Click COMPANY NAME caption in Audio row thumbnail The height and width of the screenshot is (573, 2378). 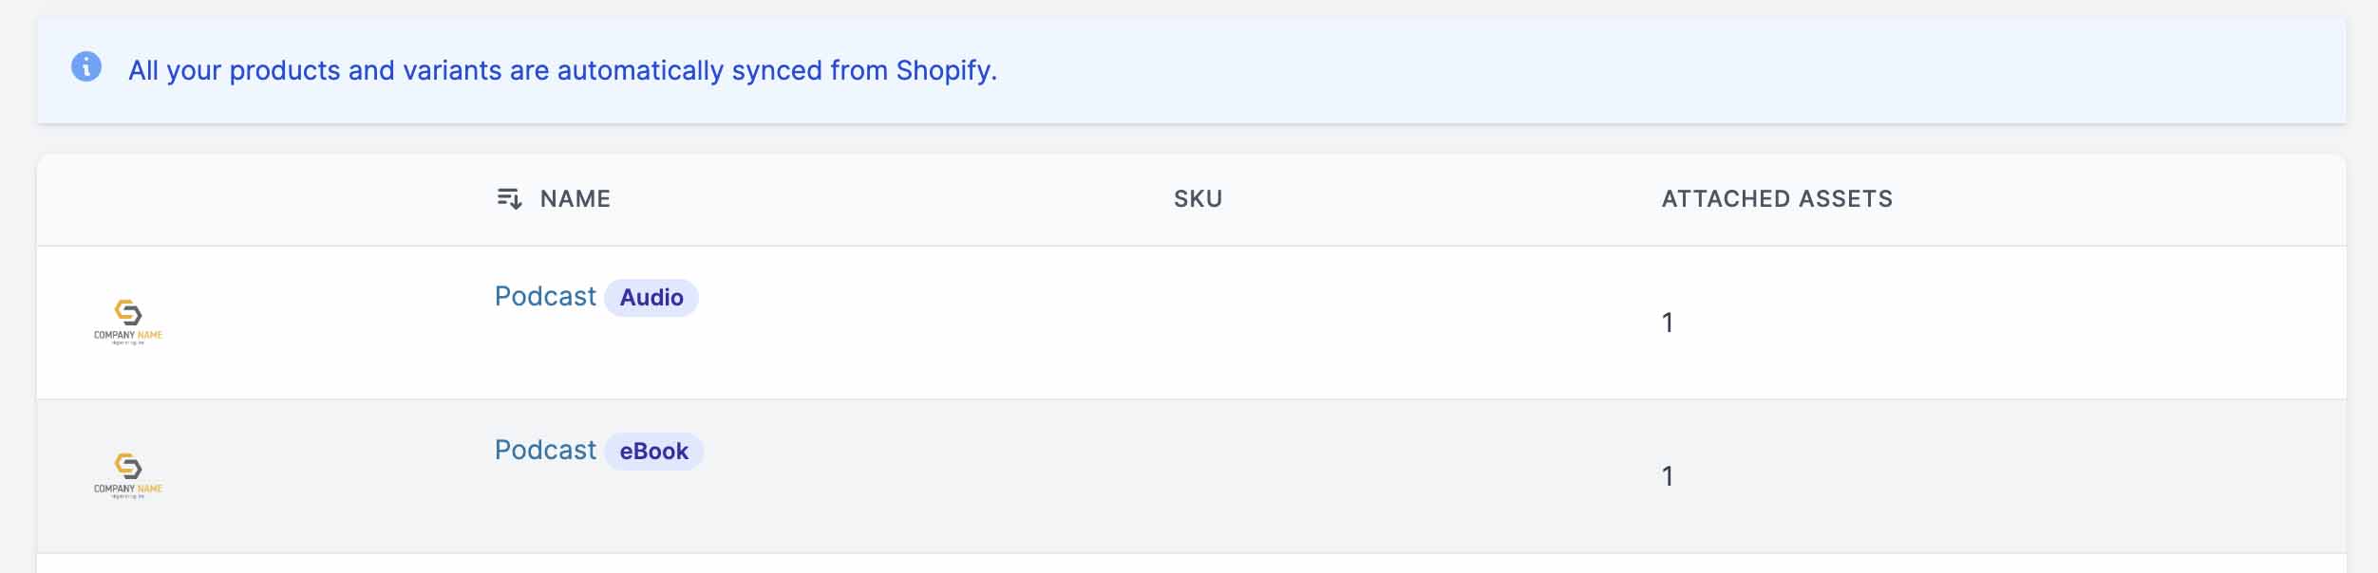click(x=128, y=335)
